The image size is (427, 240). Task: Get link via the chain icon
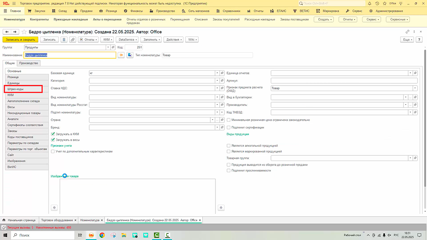[x=408, y=32]
